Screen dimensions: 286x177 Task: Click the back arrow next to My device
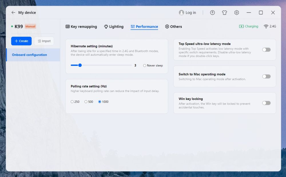pos(13,13)
